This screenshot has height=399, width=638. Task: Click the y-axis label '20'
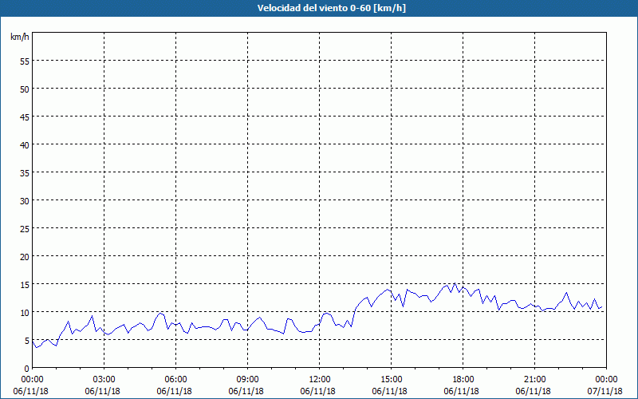click(25, 256)
